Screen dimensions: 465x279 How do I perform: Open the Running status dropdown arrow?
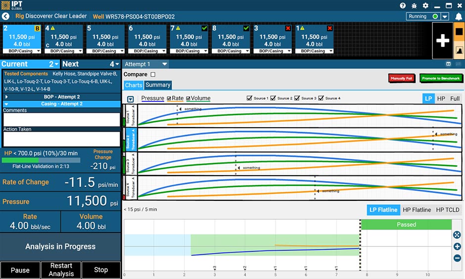click(445, 16)
